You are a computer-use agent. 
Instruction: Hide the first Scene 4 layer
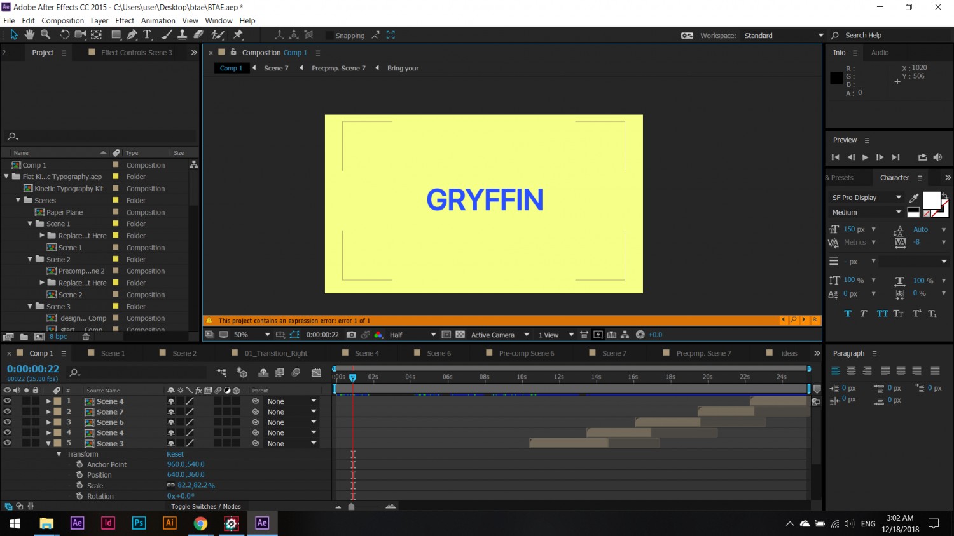[7, 401]
